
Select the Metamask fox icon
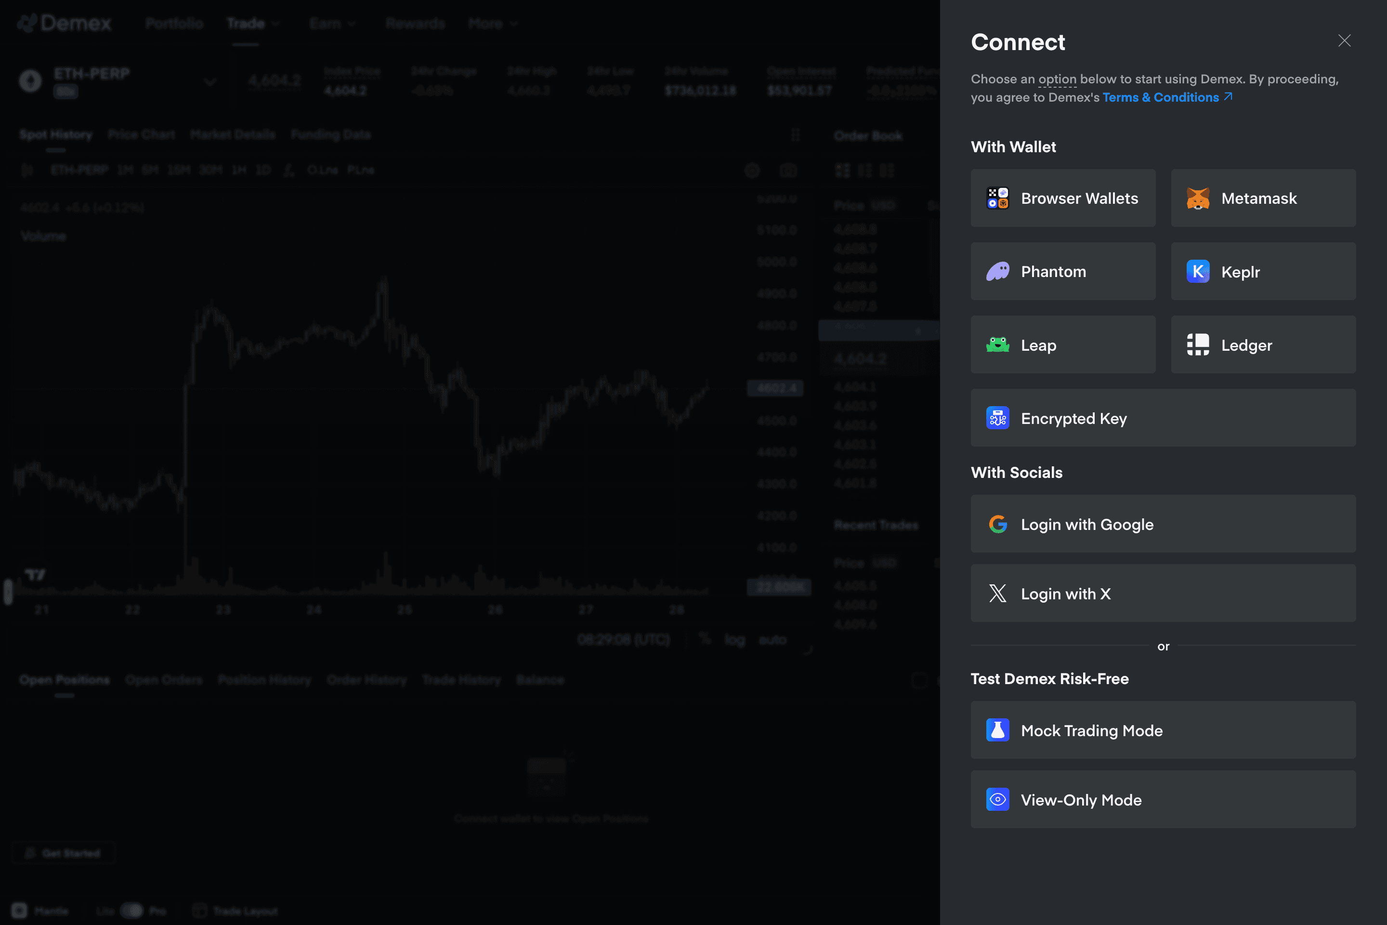1198,198
